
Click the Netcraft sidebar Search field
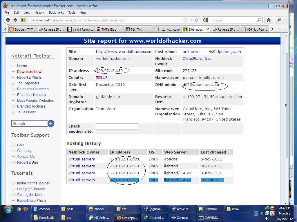29,123
